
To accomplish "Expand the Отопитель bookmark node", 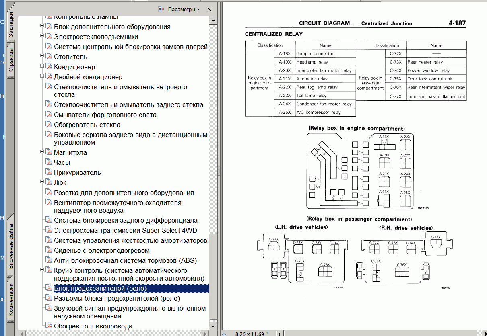I will (42, 56).
